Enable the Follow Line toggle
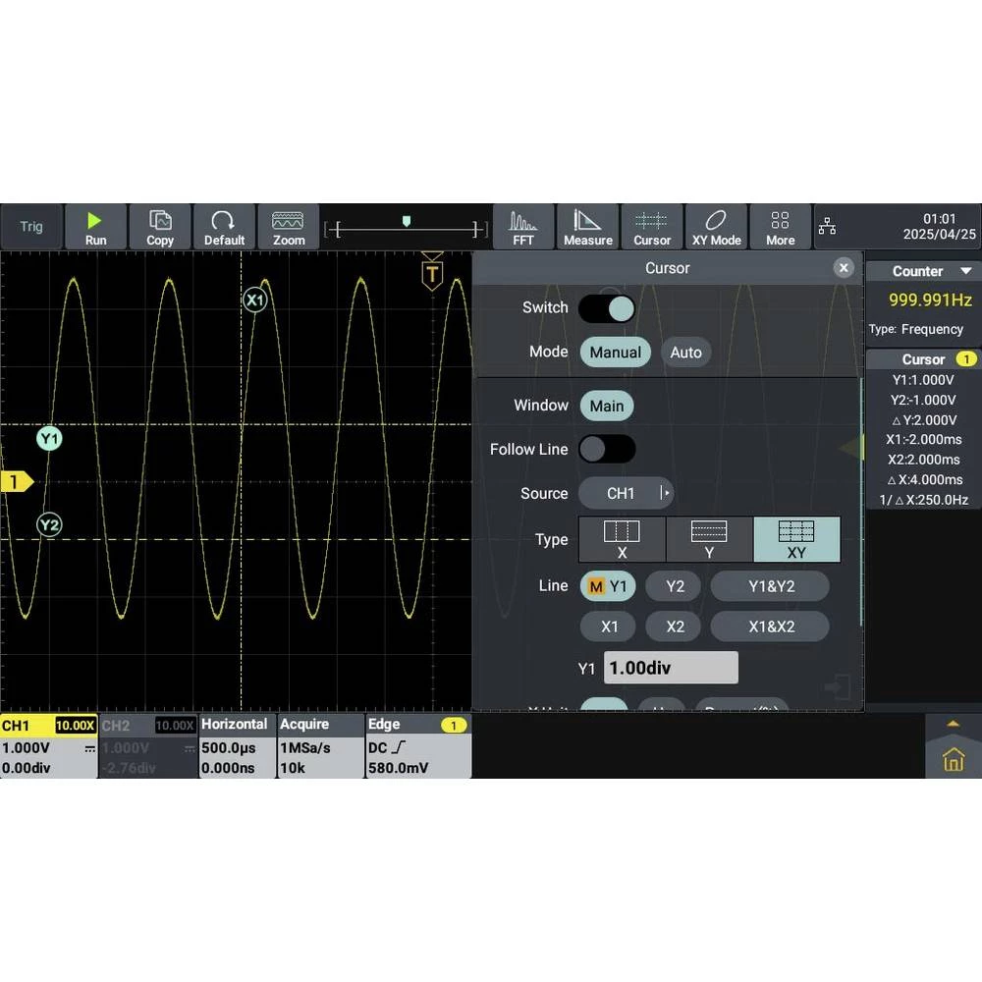Screen dimensions: 982x982 pyautogui.click(x=607, y=450)
